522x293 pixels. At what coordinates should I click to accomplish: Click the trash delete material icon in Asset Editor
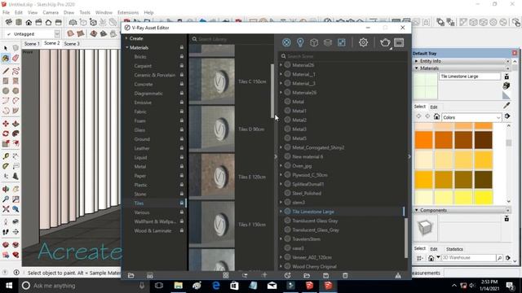tap(345, 275)
